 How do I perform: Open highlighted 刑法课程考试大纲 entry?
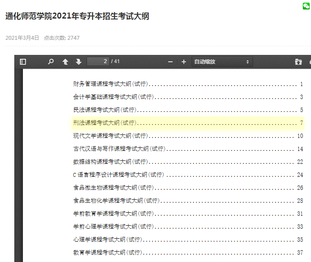coord(188,123)
